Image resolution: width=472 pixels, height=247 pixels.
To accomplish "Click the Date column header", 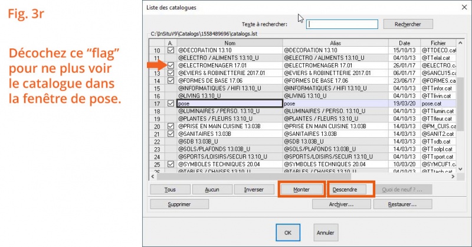I will (404, 43).
